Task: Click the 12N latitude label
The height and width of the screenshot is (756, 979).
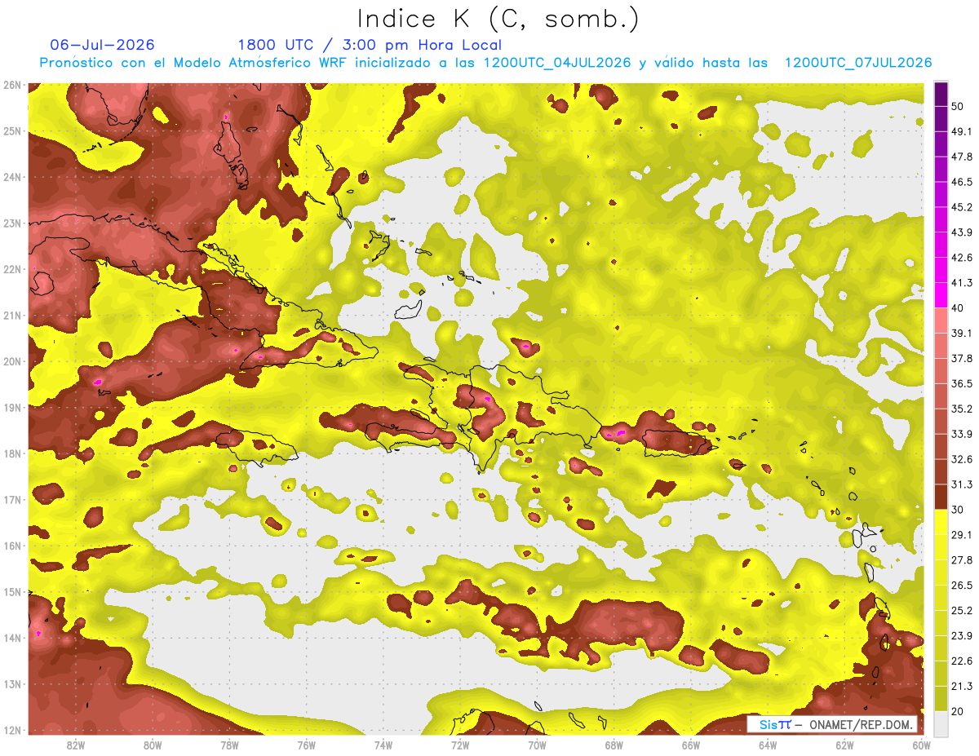Action: [12, 730]
